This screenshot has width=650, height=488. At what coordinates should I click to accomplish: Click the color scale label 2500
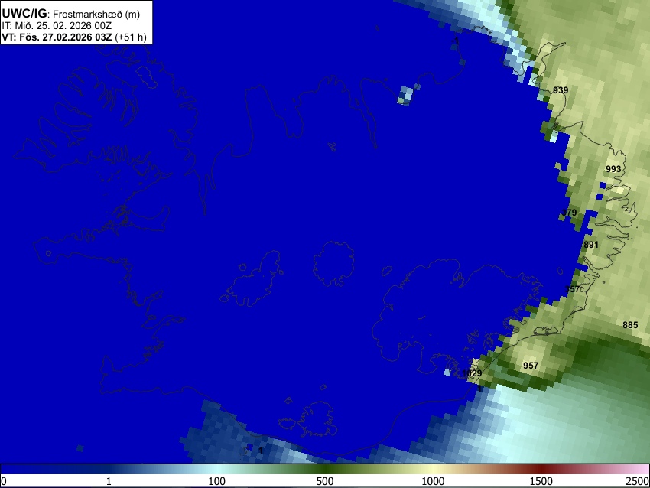tap(638, 481)
